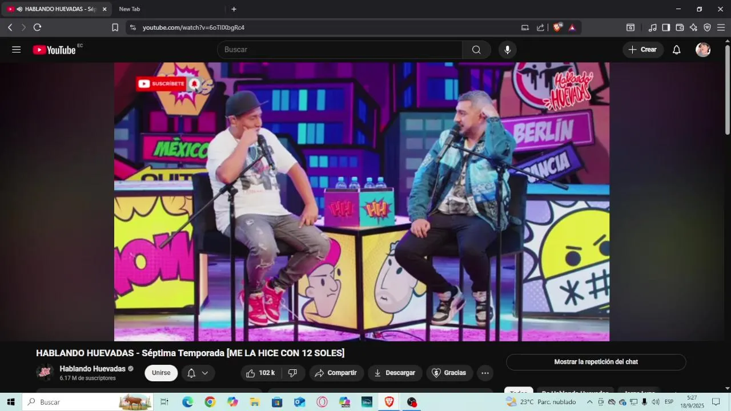
Task: Open Opera browser from taskbar
Action: 322,402
